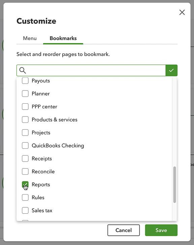This screenshot has width=194, height=245.
Task: Tick the Sales tax checkbox
Action: click(25, 210)
